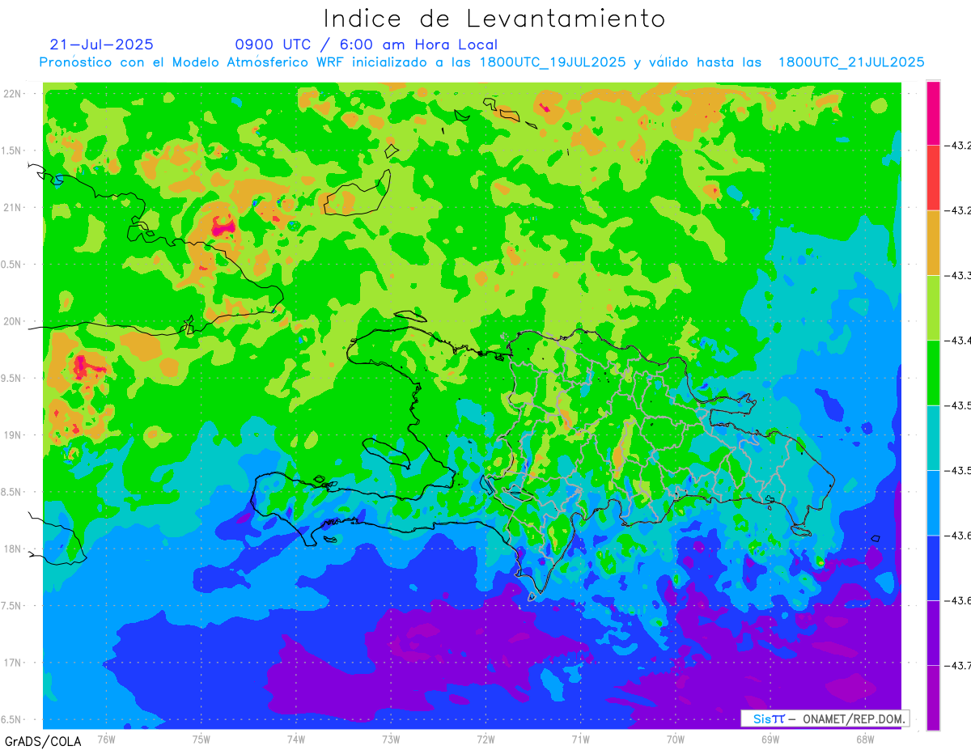Click the '20N' latitude label

click(14, 321)
